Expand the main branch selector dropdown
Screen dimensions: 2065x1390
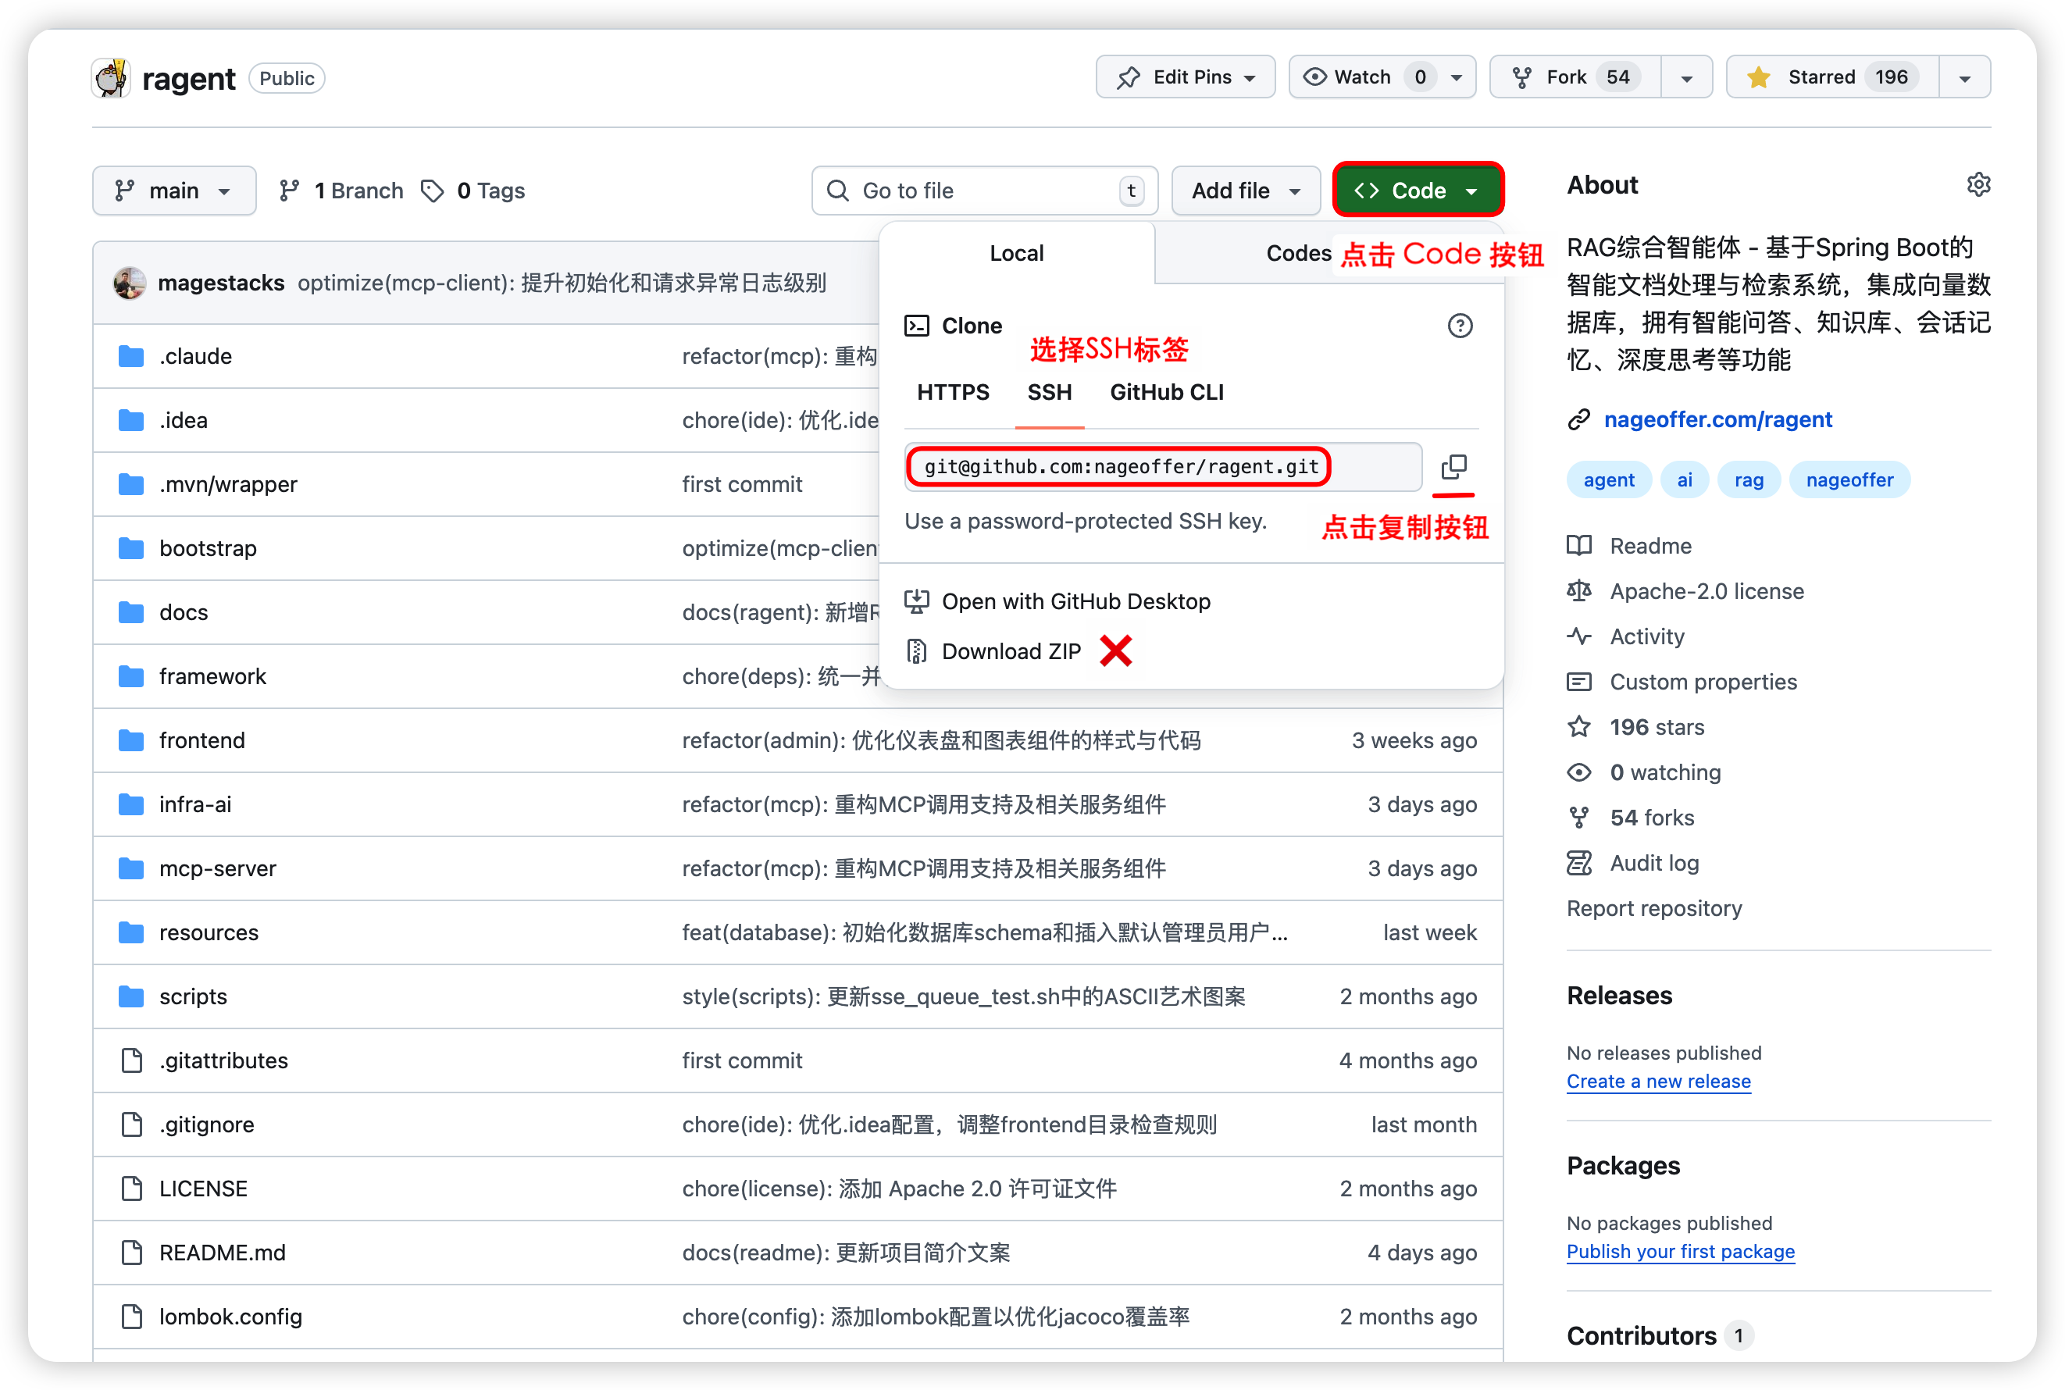pos(174,191)
